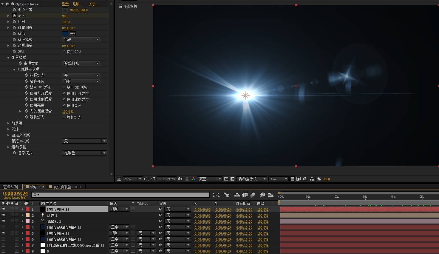Open the composition mini-flowchart in timeline
This screenshot has height=254, width=439.
(x=217, y=195)
